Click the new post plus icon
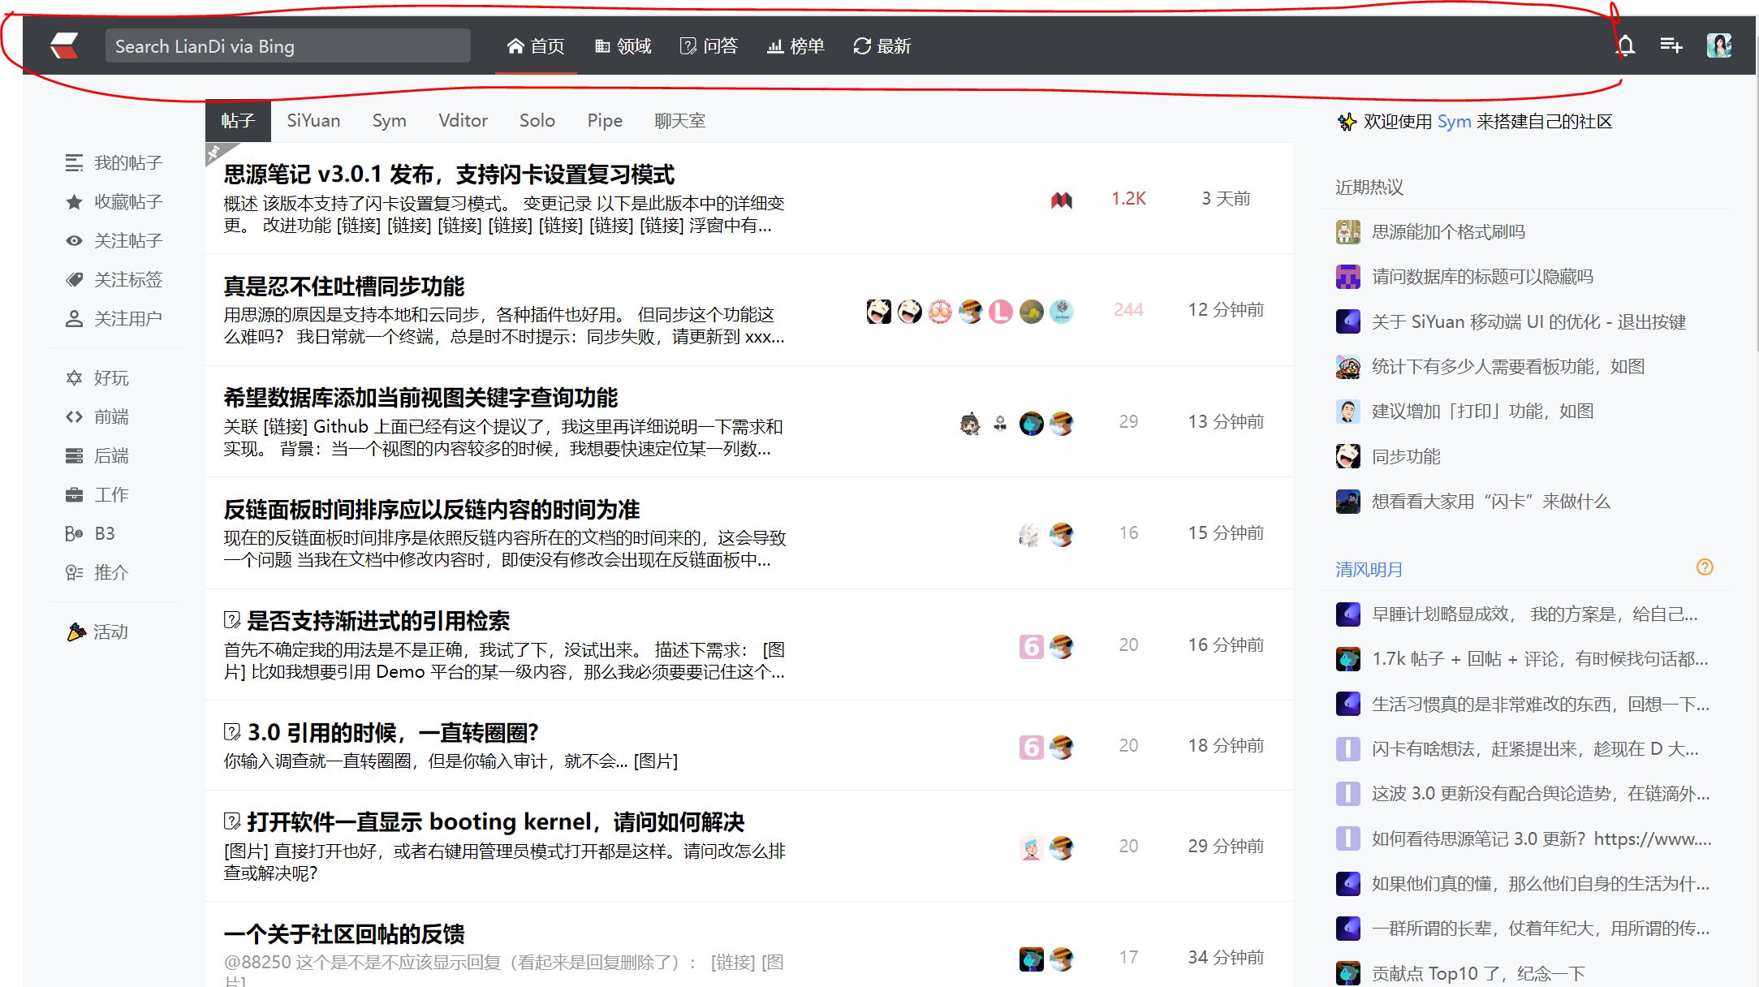Image resolution: width=1759 pixels, height=987 pixels. [1671, 45]
